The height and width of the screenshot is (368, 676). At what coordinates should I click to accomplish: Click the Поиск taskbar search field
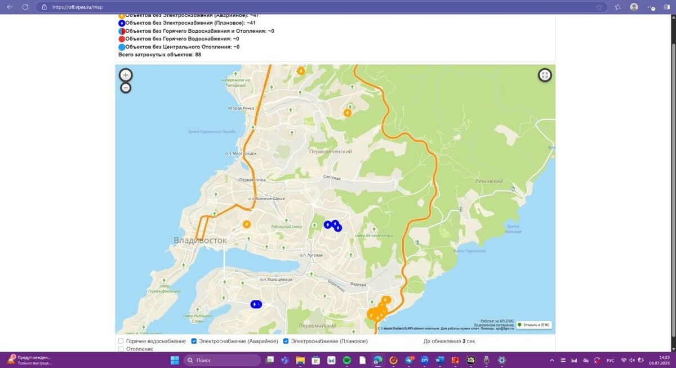[x=223, y=360]
